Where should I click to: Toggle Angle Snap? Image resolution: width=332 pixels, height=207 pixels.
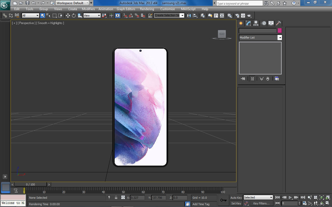[131, 16]
